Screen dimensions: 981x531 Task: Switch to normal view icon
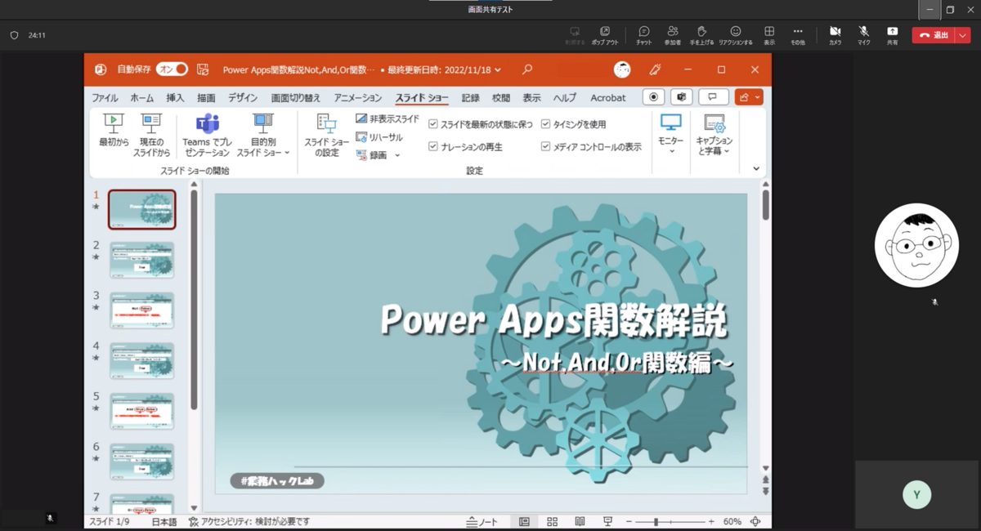[x=524, y=521]
